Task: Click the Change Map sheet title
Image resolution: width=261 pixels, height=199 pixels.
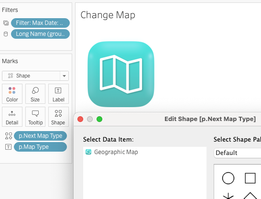Action: pyautogui.click(x=108, y=15)
